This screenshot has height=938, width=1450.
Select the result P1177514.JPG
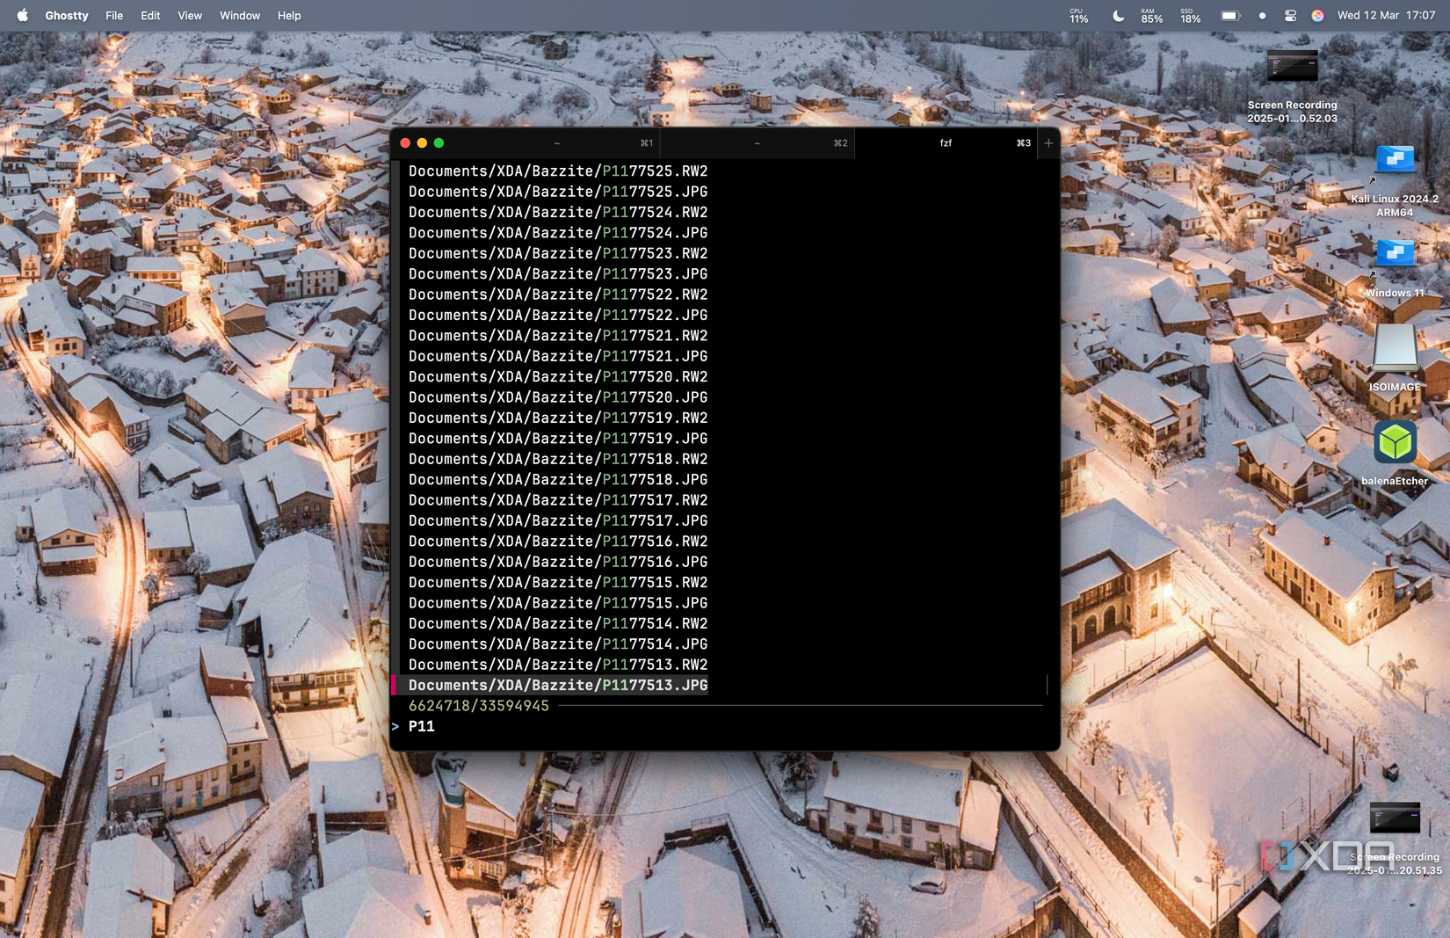[558, 644]
